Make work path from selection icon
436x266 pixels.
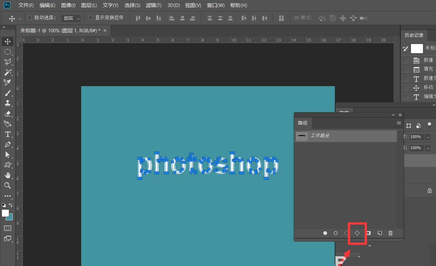point(357,233)
